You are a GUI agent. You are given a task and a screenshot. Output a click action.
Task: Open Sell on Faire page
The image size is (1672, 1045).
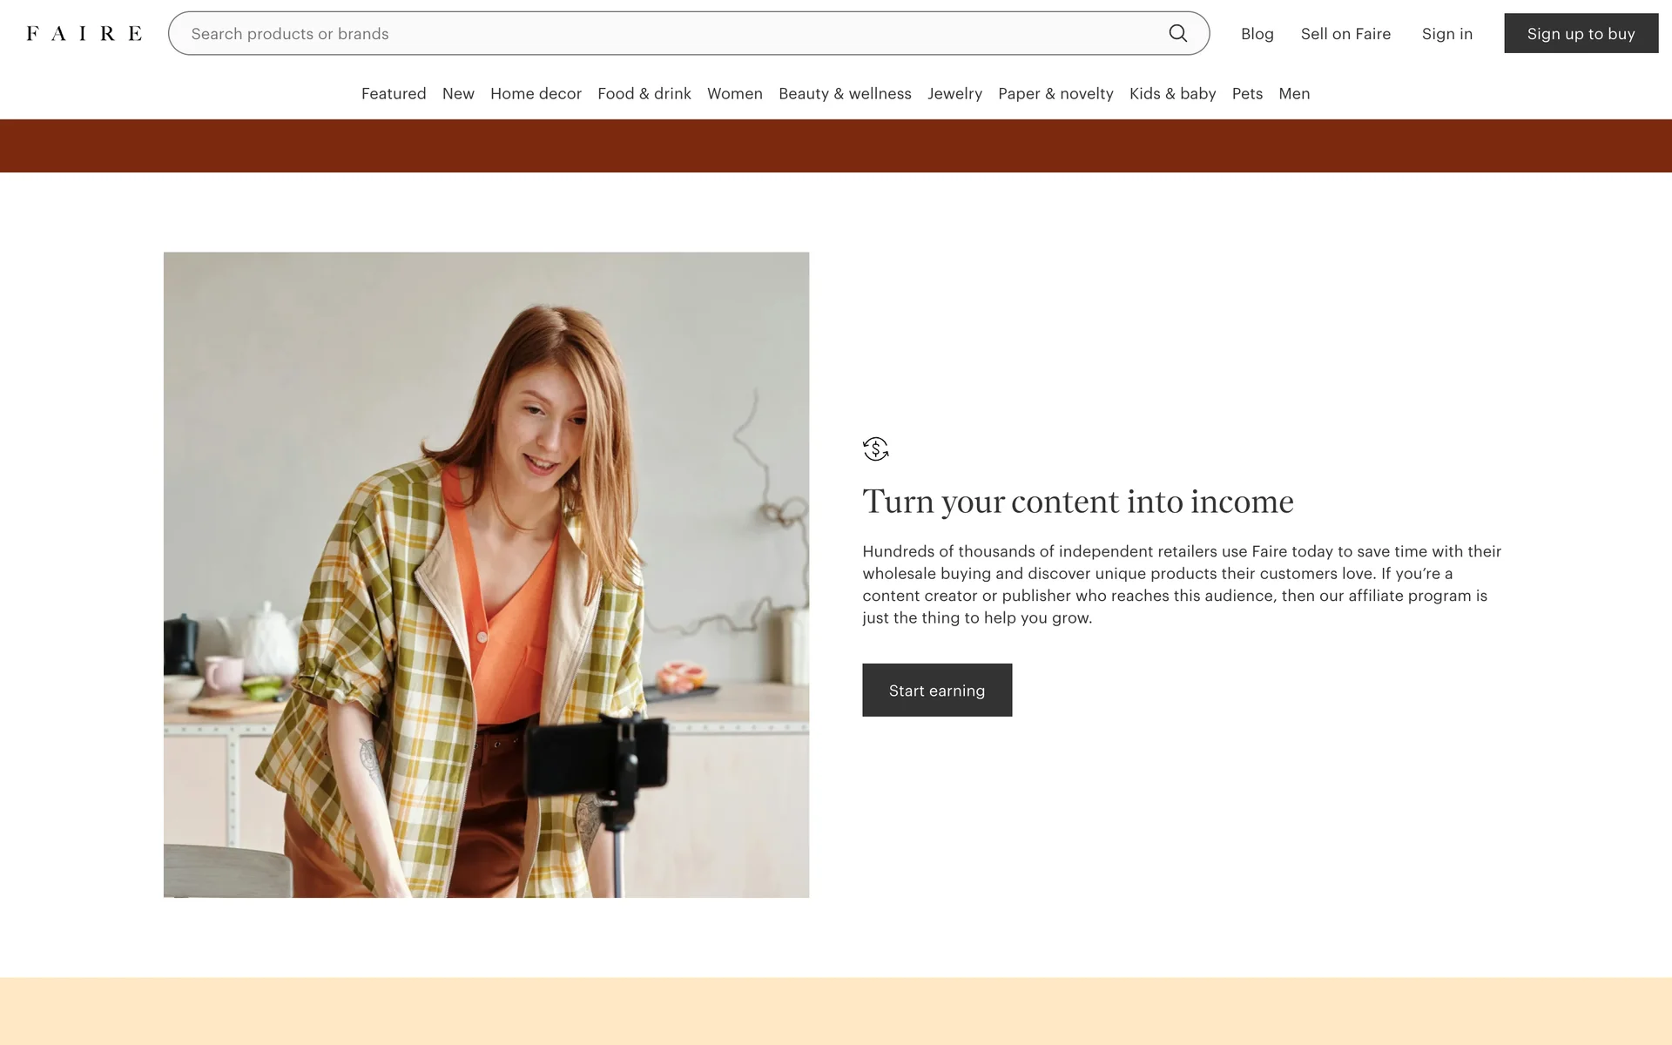pyautogui.click(x=1345, y=34)
